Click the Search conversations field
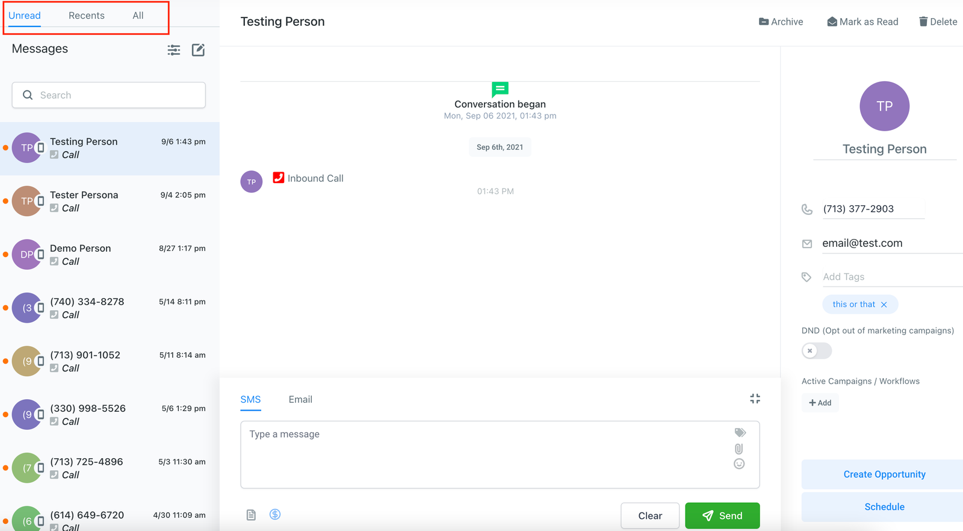The height and width of the screenshot is (531, 963). point(109,95)
